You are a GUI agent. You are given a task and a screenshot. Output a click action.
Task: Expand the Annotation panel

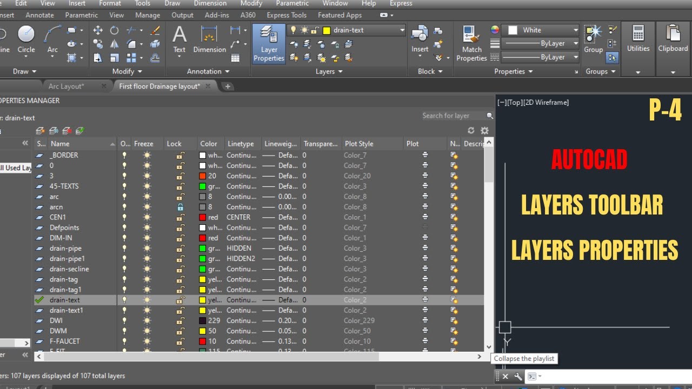[x=208, y=71]
